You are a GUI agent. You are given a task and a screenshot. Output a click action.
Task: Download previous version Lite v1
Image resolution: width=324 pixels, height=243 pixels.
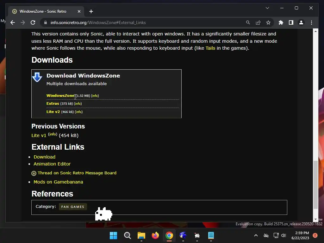coord(39,135)
